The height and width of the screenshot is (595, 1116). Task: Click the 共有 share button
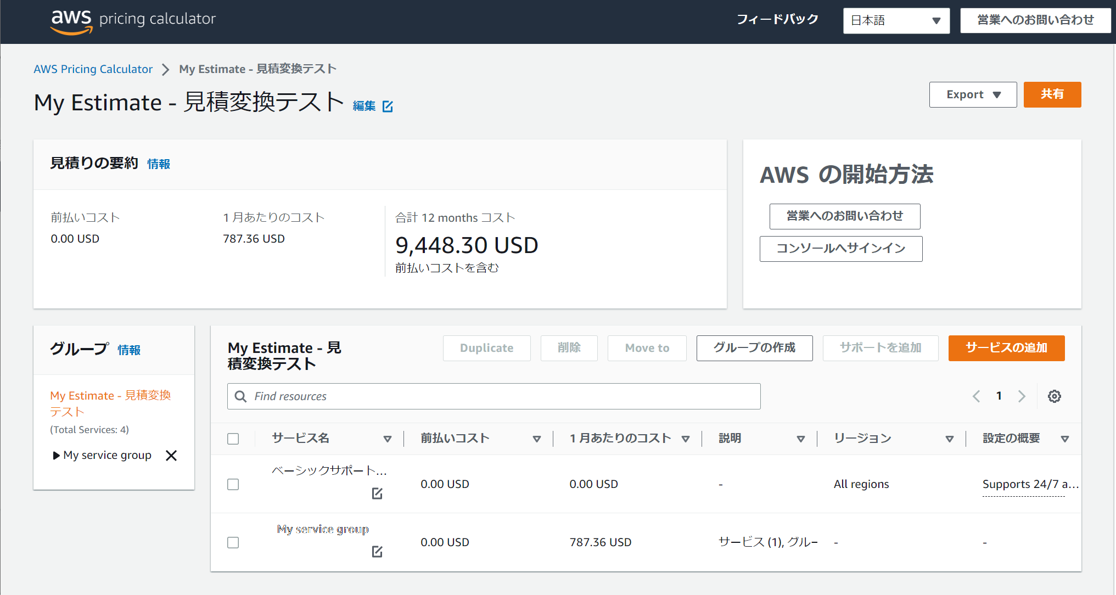[x=1052, y=94]
